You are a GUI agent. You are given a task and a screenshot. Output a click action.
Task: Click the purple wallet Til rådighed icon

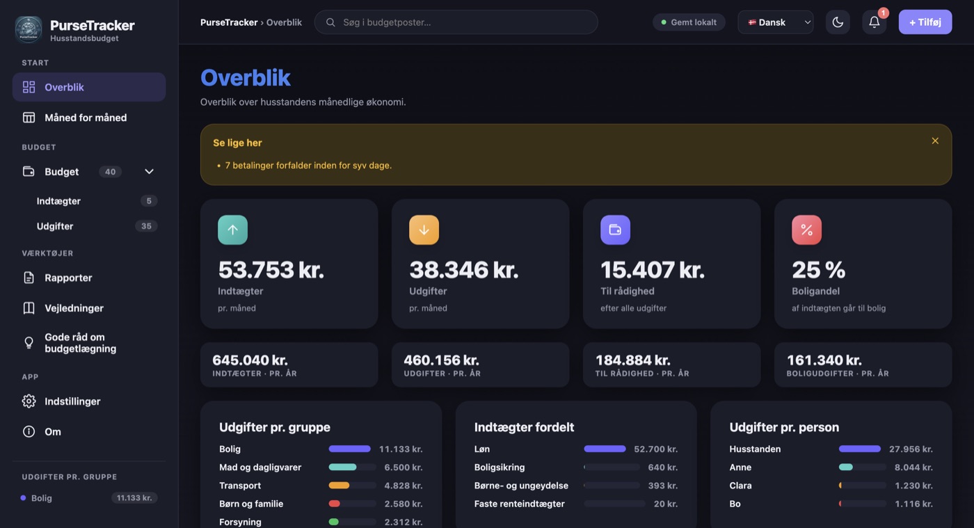(615, 230)
